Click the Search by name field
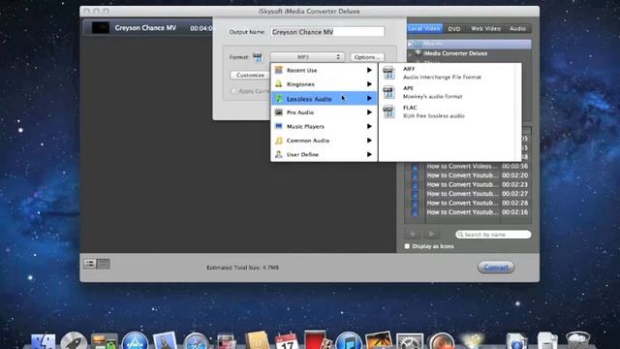Viewport: 620px width, 349px height. point(493,235)
